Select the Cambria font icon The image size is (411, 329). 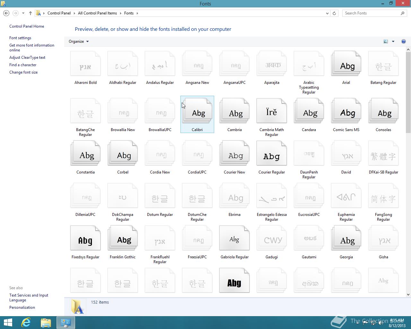coord(234,111)
